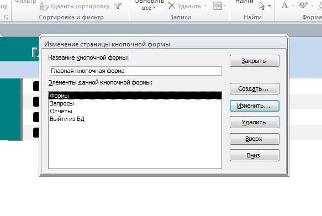Move item down with Вниз button
This screenshot has width=322, height=216.
pyautogui.click(x=255, y=155)
